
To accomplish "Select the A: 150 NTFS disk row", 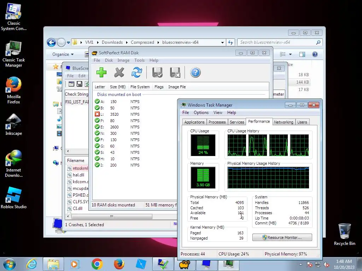I will (135, 102).
